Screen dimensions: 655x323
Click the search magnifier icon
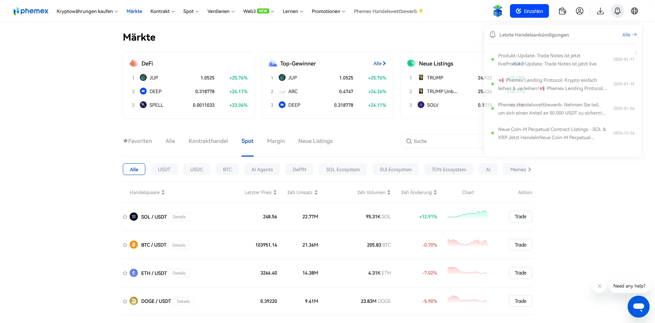[x=409, y=141]
